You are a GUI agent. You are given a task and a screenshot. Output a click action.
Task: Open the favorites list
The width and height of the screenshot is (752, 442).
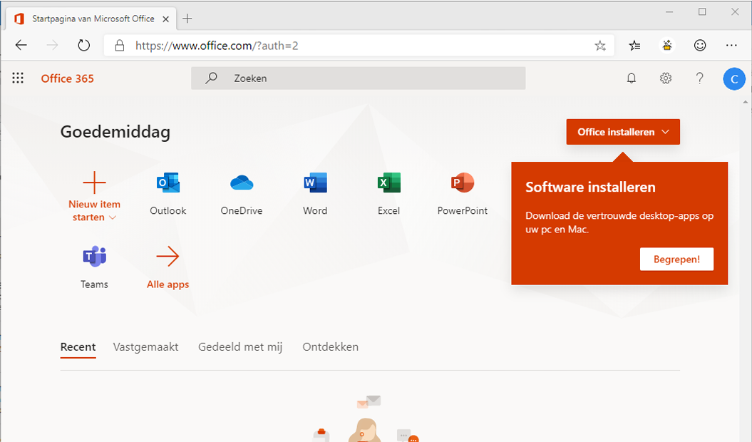pos(634,46)
